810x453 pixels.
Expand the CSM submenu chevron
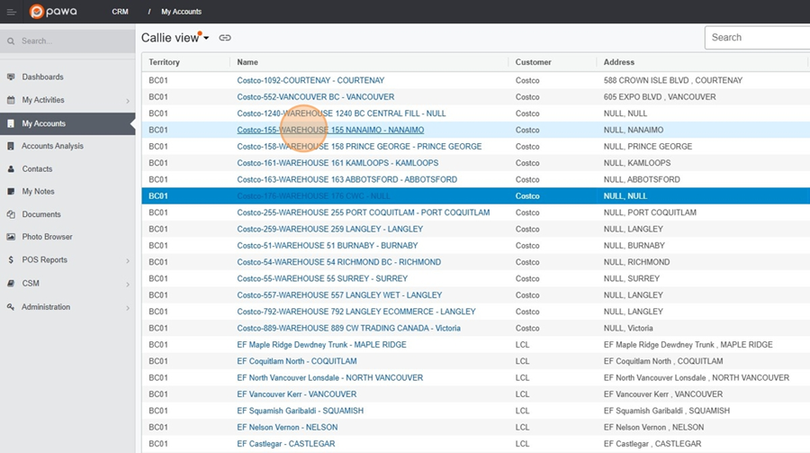click(x=128, y=285)
